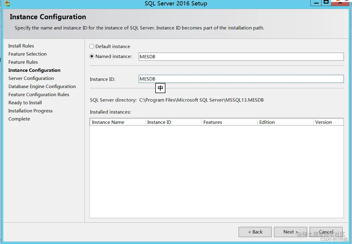The width and height of the screenshot is (352, 244).
Task: Sort by Version column header
Action: tap(329, 122)
